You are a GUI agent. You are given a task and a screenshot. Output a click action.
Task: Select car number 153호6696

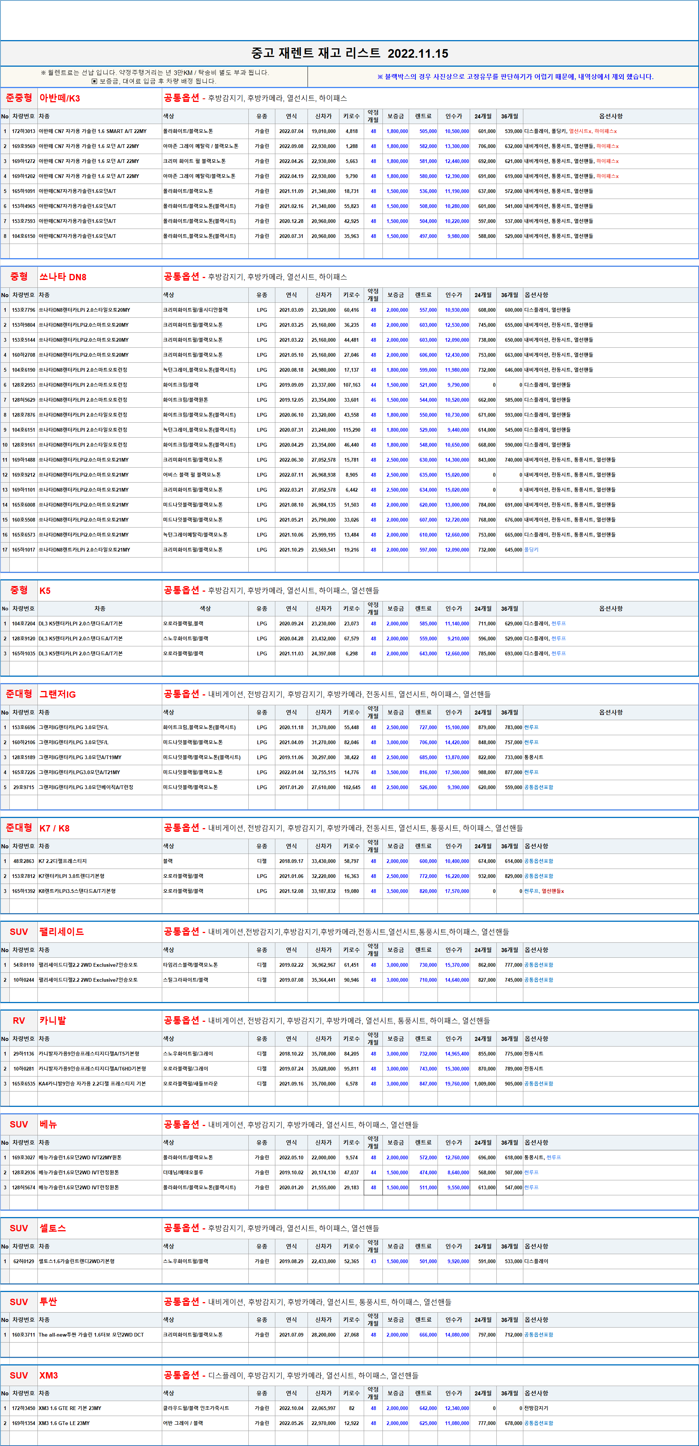[x=24, y=727]
